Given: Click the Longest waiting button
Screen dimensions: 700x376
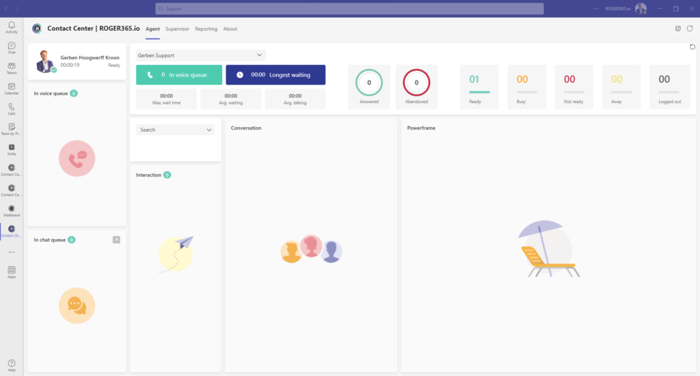Looking at the screenshot, I should 275,75.
